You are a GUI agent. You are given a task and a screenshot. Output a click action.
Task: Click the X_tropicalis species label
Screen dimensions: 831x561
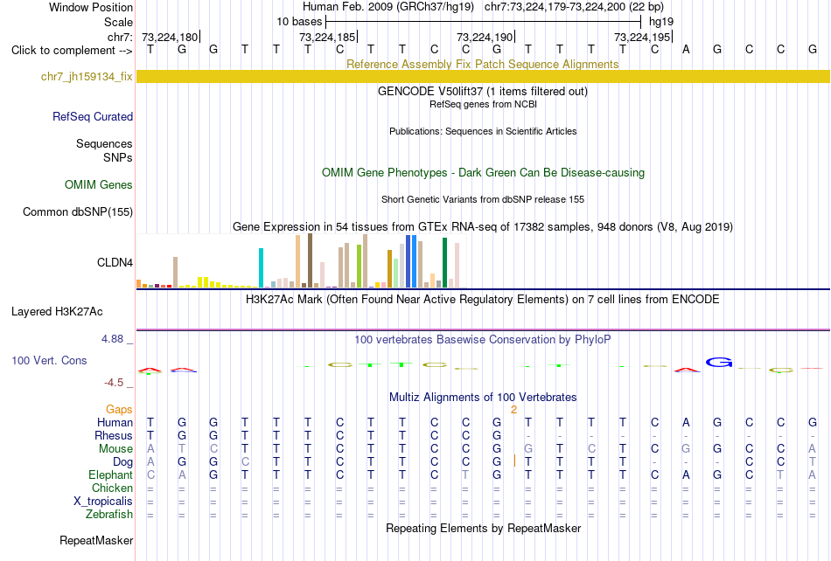[x=103, y=502]
